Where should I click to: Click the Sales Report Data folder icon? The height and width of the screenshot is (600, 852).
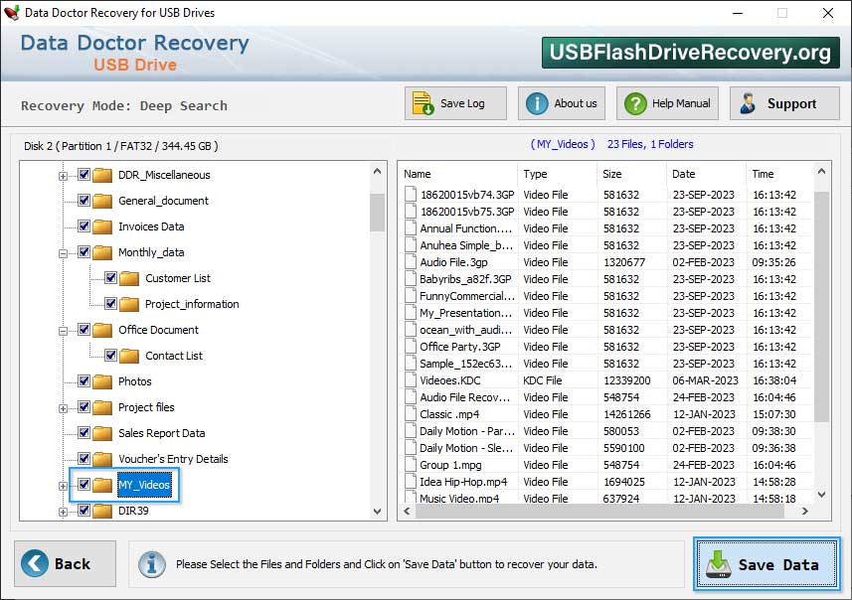[x=102, y=433]
